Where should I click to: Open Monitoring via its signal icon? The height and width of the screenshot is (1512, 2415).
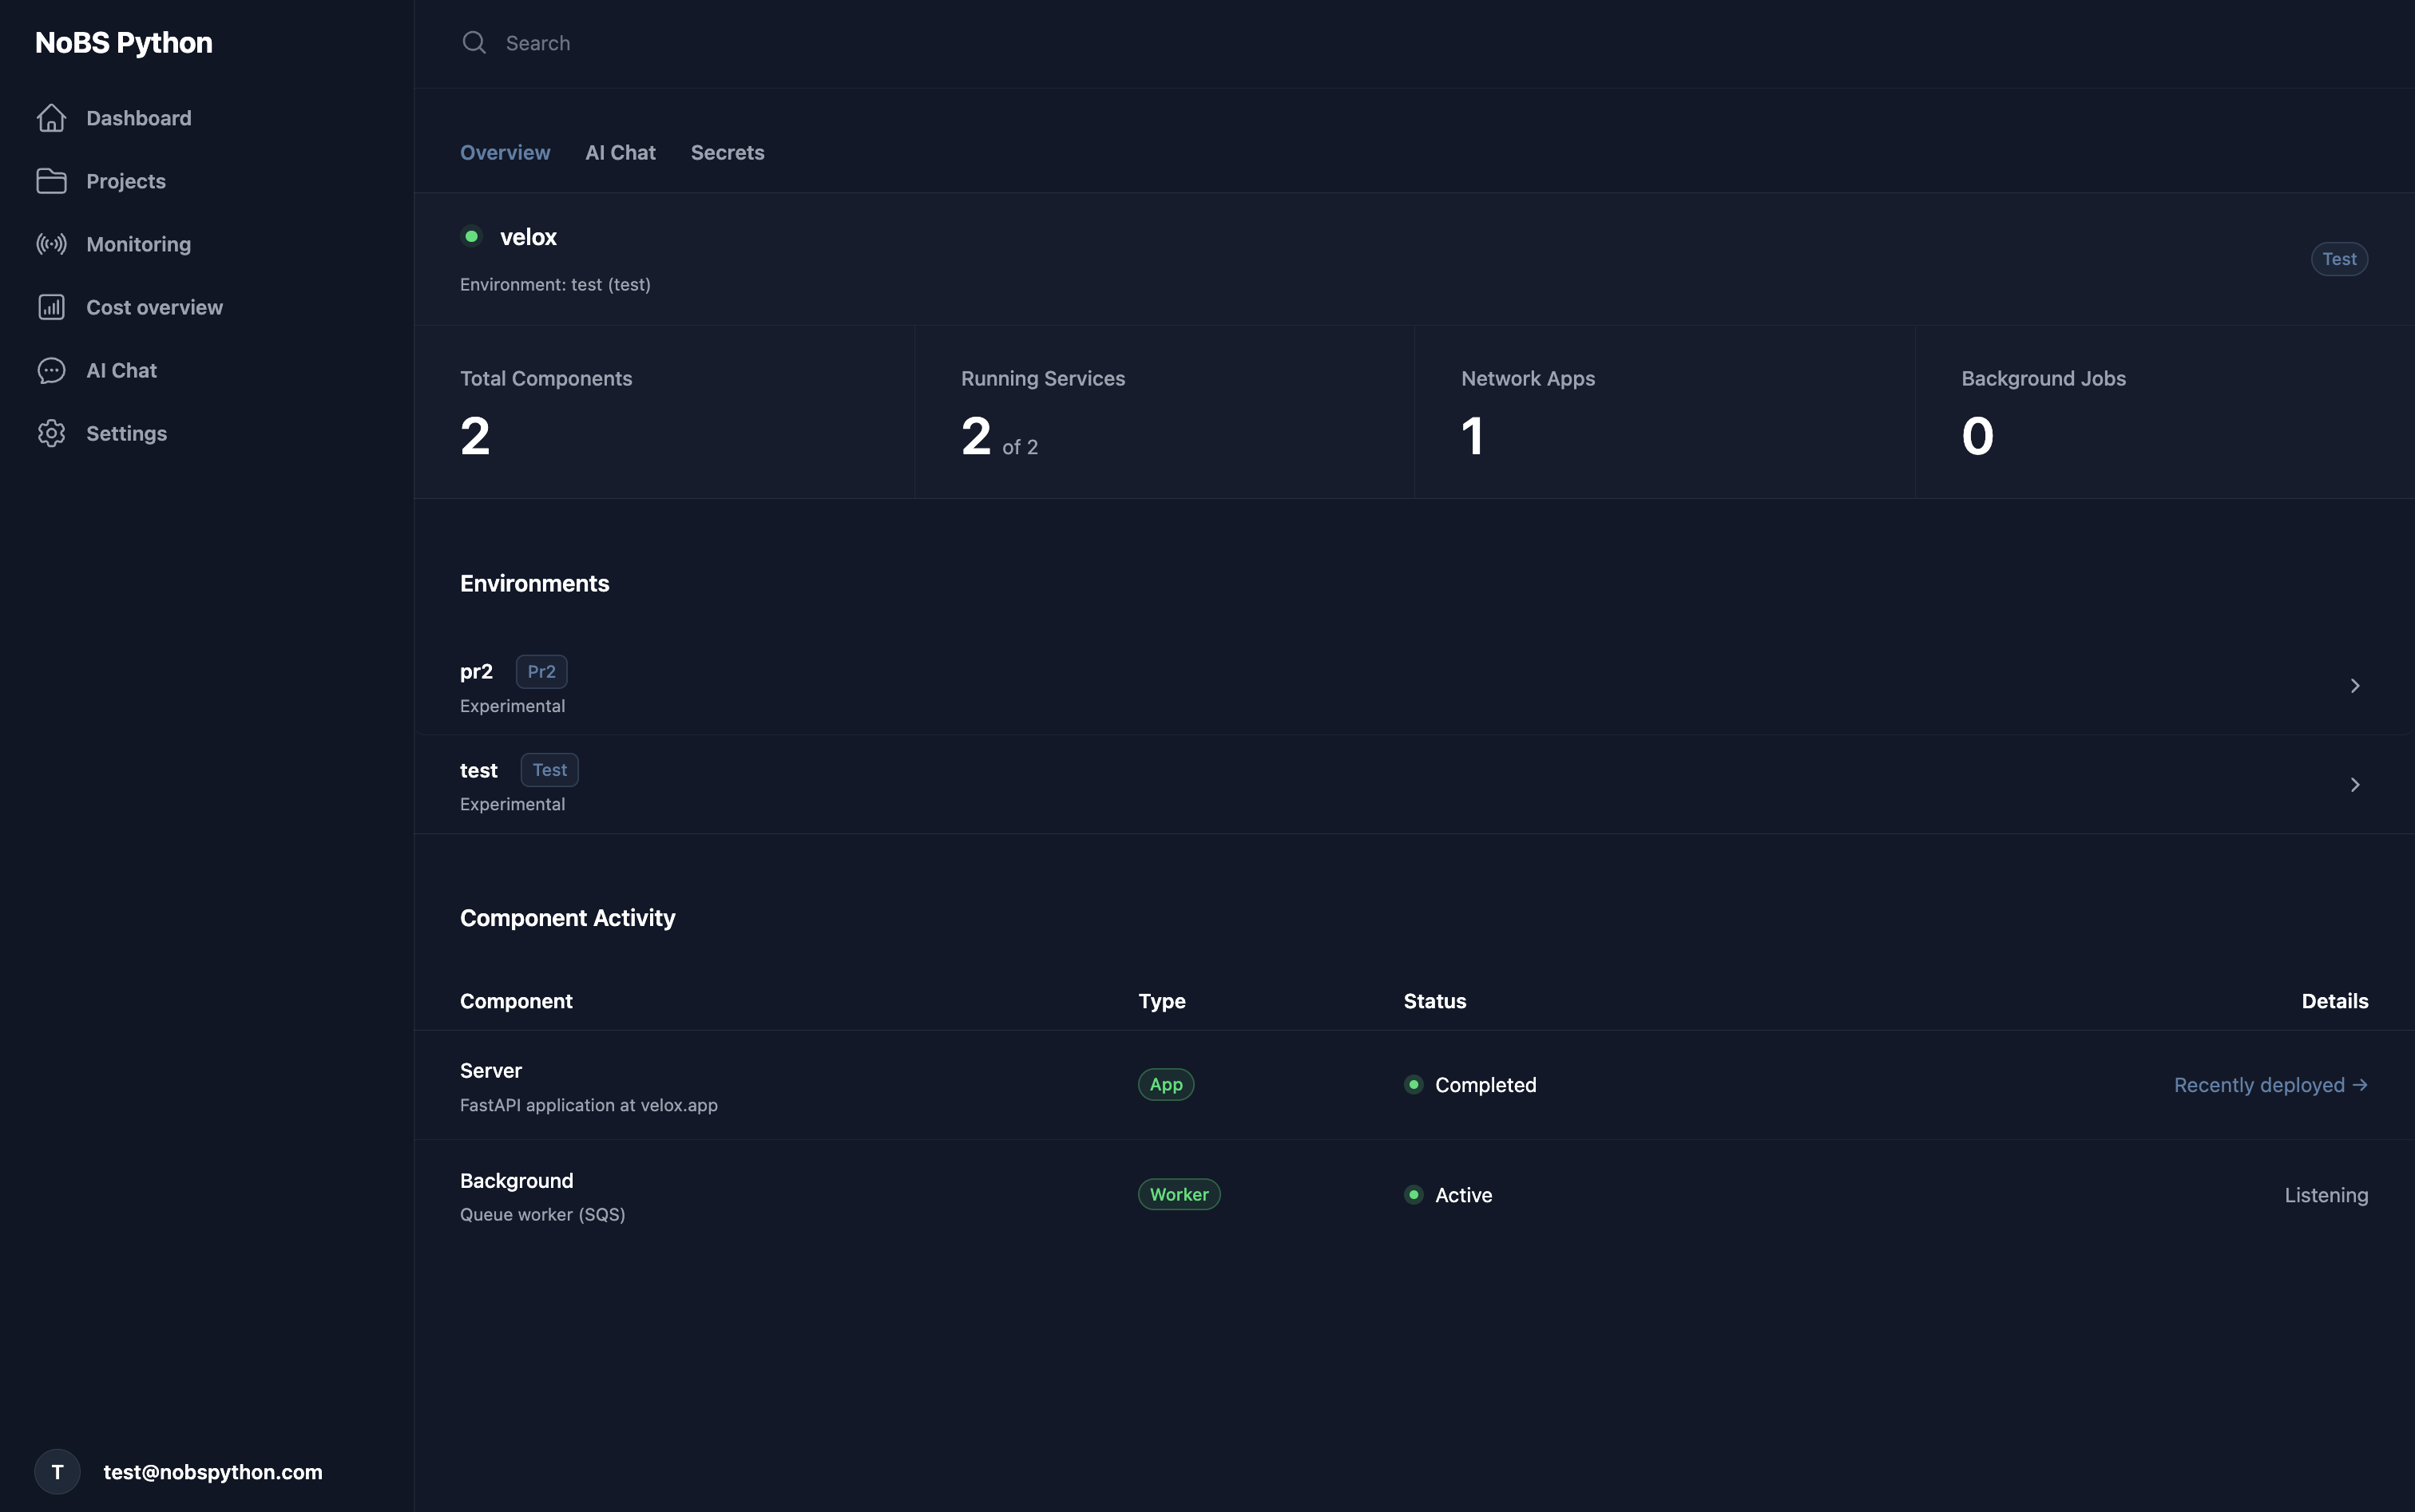51,243
